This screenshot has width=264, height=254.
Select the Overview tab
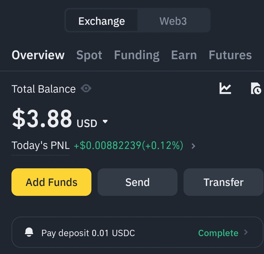point(38,55)
